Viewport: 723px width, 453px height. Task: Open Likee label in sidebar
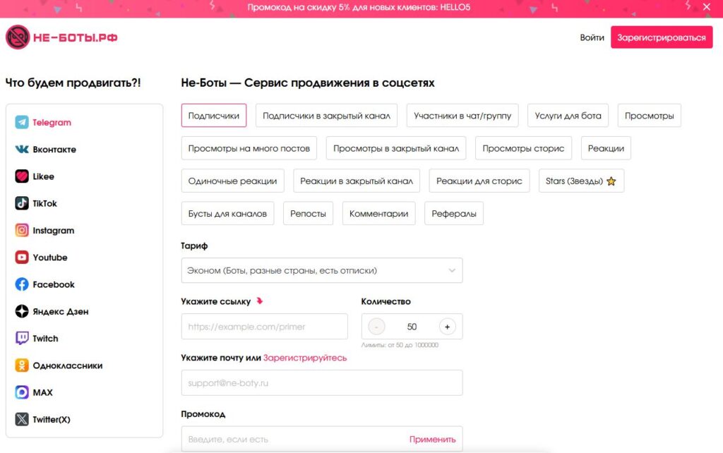tap(43, 176)
